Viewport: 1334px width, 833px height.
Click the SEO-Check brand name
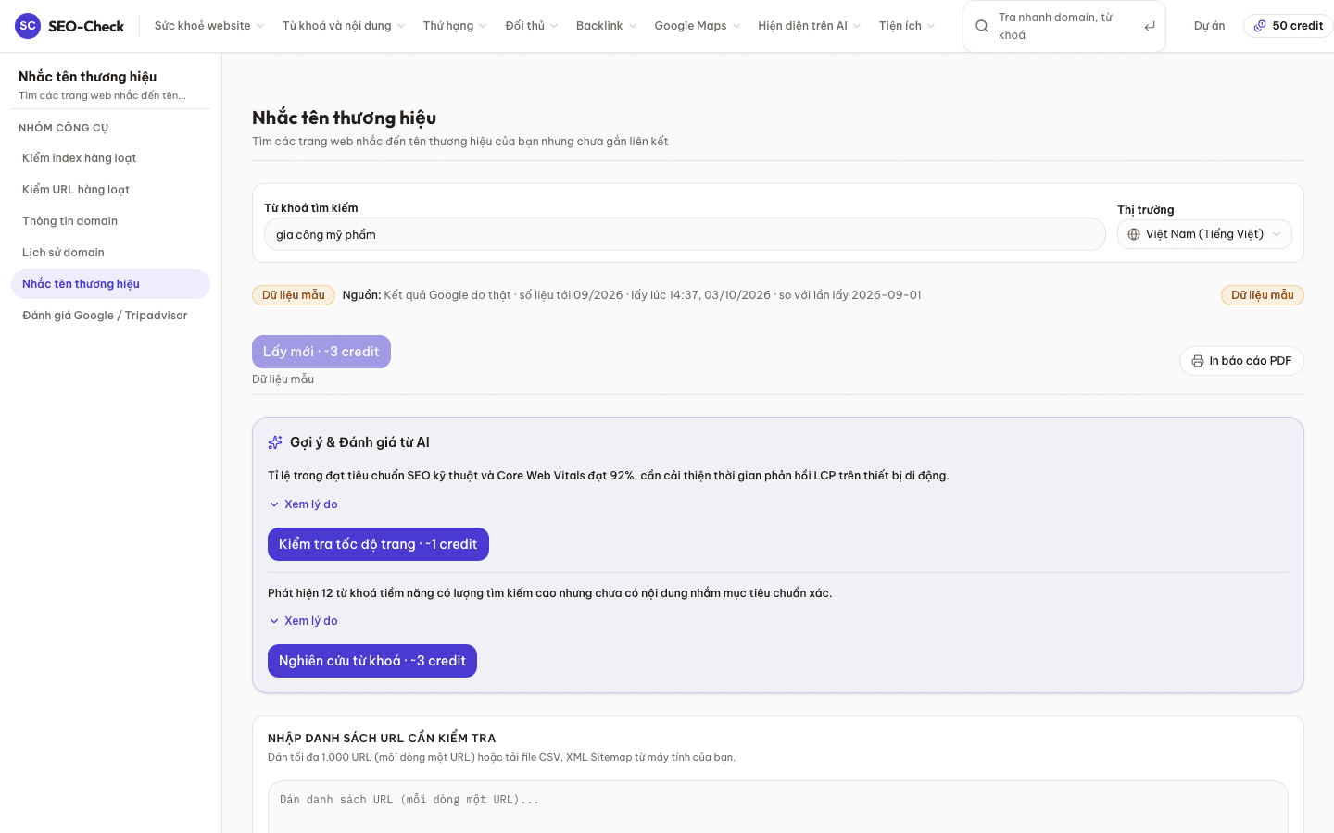[86, 26]
